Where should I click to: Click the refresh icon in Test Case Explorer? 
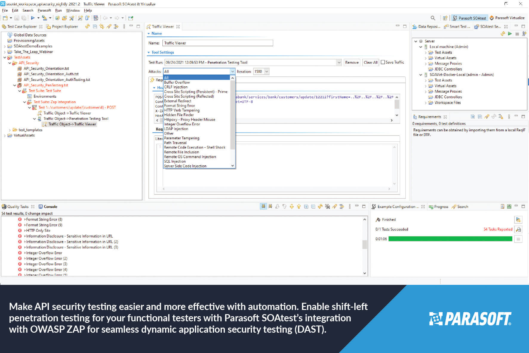[87, 27]
